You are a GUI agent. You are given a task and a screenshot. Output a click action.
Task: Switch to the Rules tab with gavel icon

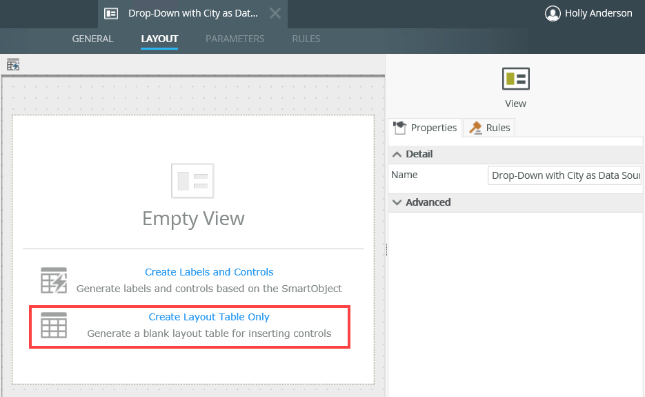pyautogui.click(x=490, y=128)
